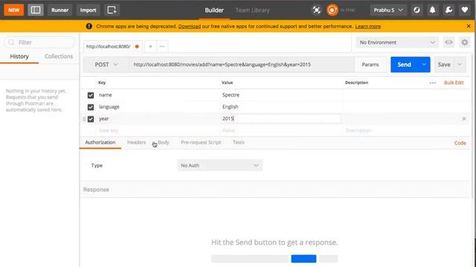Screen dimensions: 476x267
Task: Click the interceptor satellite icon
Action: [x=316, y=10]
